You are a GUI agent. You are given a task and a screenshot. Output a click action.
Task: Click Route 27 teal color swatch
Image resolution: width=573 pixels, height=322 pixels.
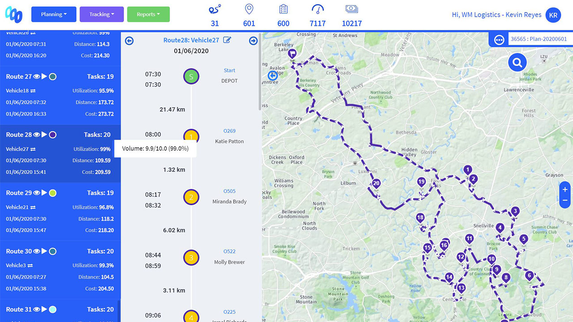[x=52, y=76]
